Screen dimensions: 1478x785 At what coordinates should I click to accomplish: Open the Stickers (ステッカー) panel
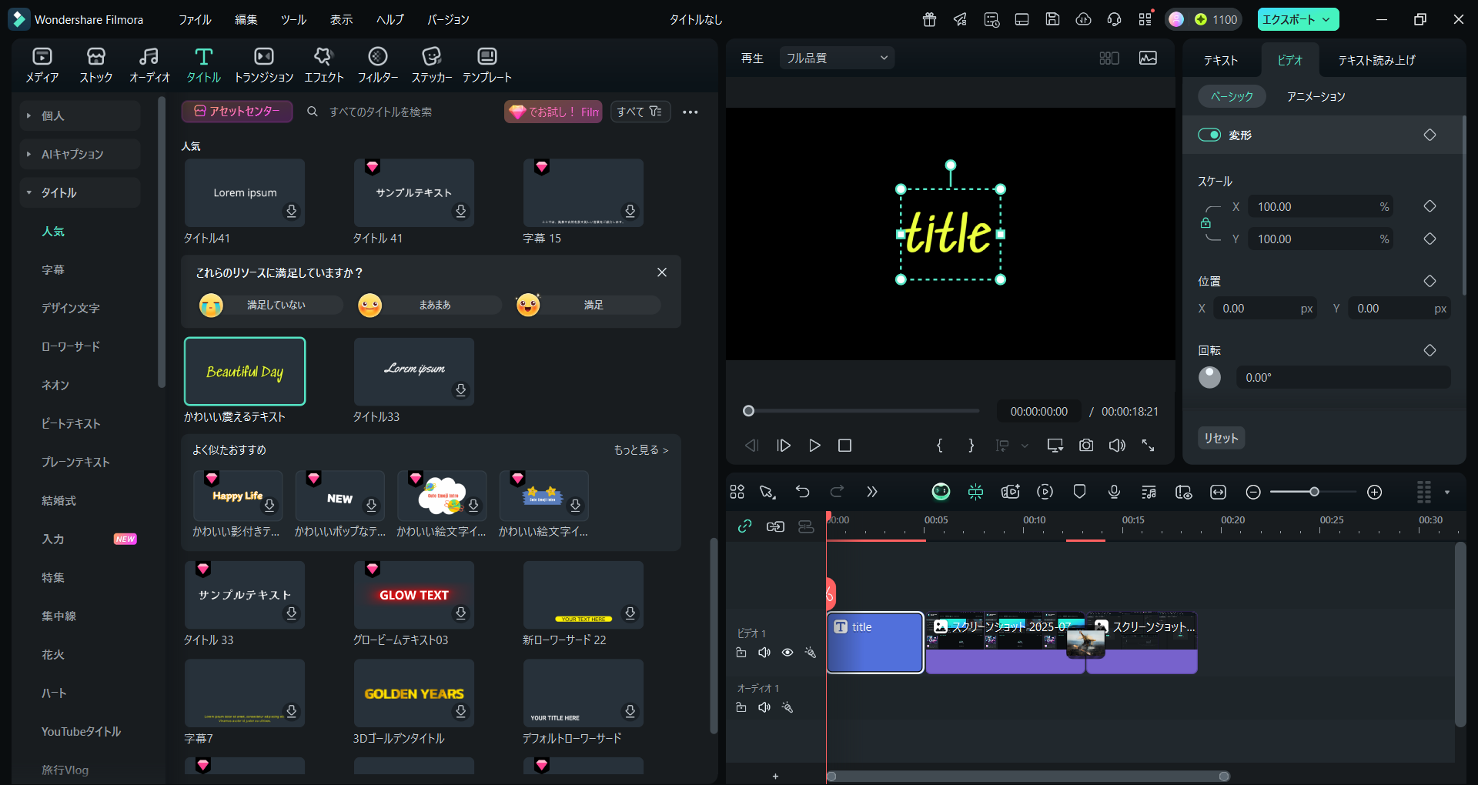pos(432,65)
